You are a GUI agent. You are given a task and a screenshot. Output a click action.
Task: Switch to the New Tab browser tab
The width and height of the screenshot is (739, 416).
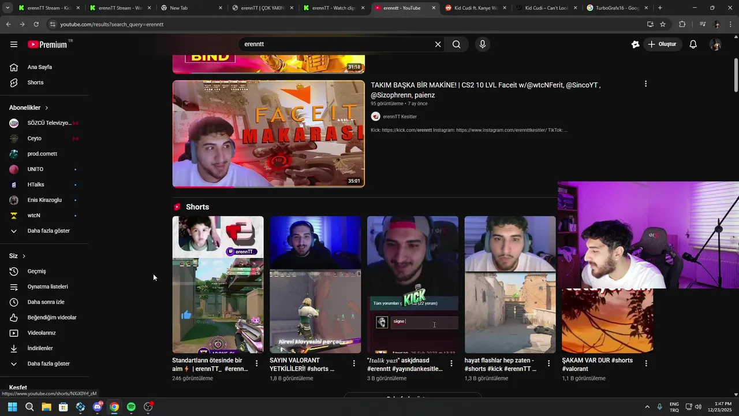pyautogui.click(x=191, y=8)
